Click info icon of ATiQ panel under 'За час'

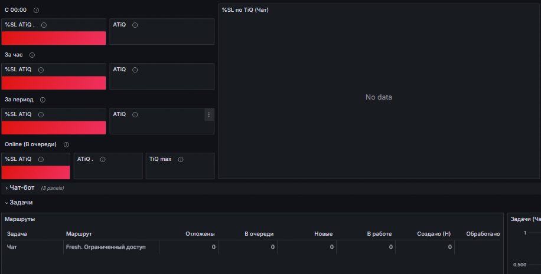coord(135,70)
